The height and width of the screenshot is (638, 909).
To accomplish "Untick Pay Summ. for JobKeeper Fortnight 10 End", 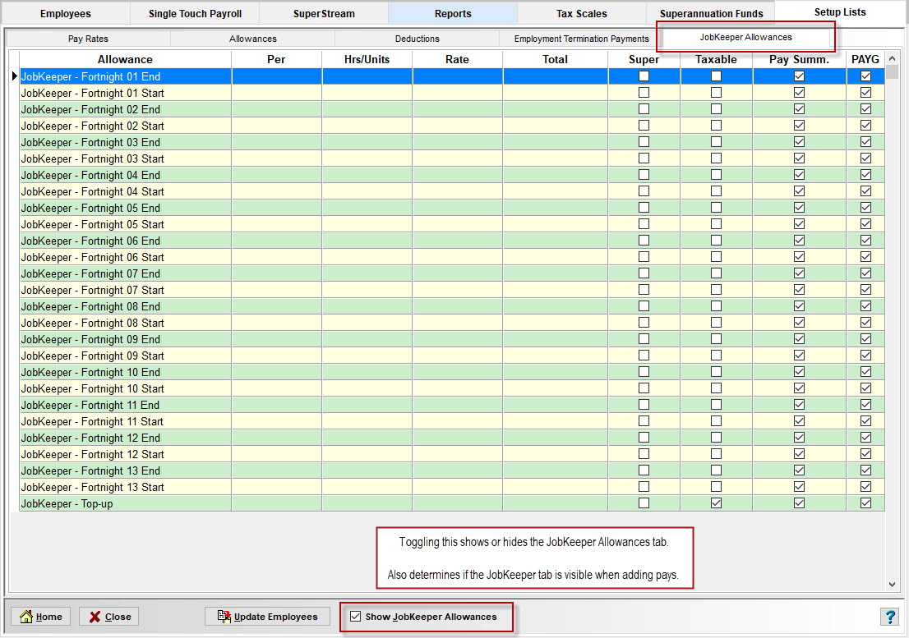I will 800,372.
